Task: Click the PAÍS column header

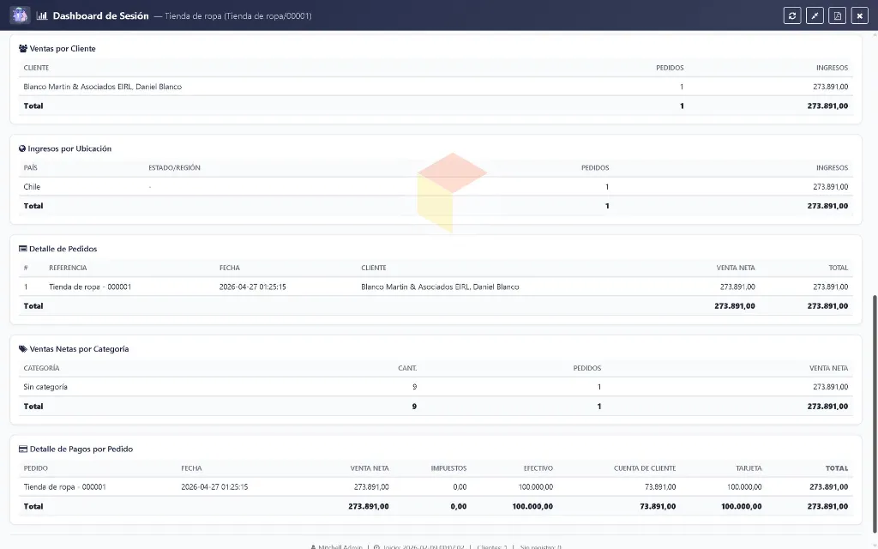Action: (x=30, y=167)
